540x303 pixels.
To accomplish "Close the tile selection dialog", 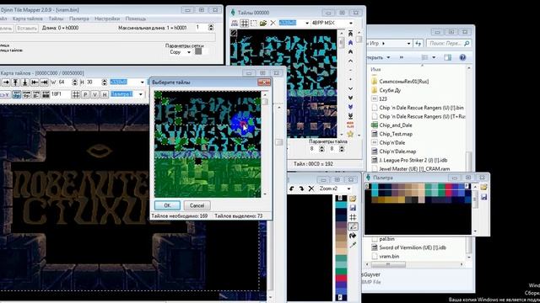I will coord(264,82).
